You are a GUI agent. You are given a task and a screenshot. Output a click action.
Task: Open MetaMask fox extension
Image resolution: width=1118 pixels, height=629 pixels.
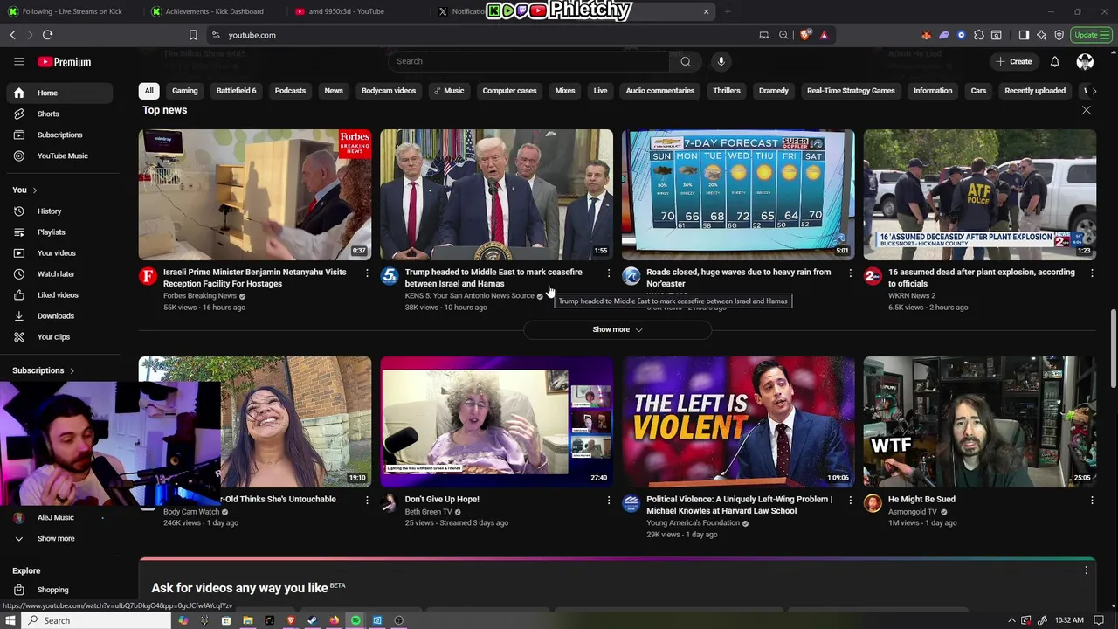tap(927, 35)
